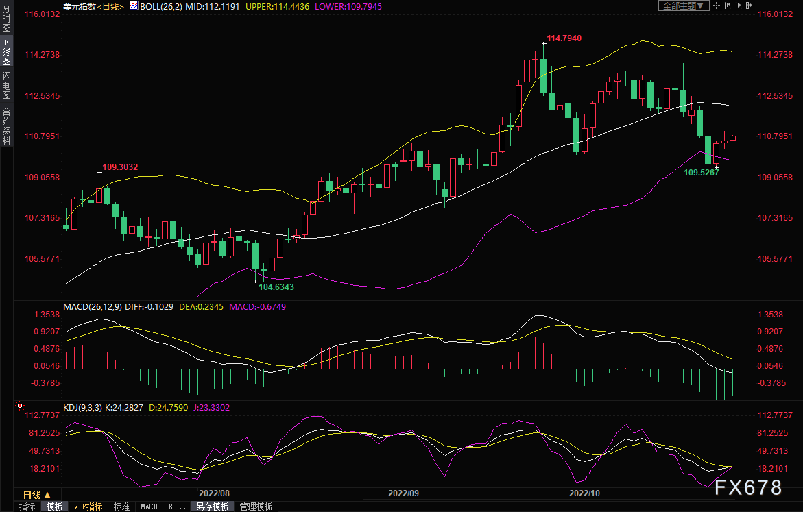Click the chart playback arrow icon
Screen dimensions: 803x512
739,5
